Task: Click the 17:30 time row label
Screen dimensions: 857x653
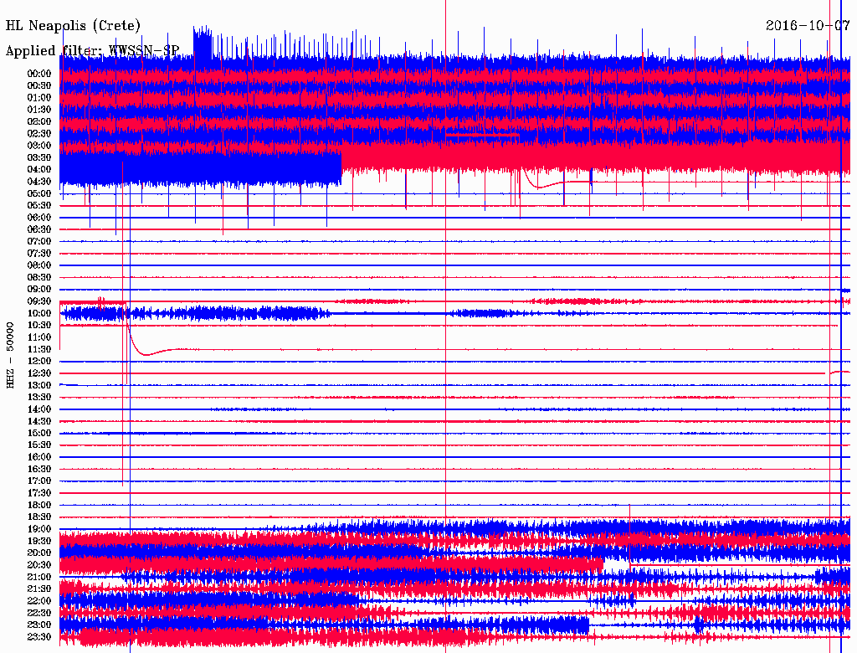Action: [39, 493]
